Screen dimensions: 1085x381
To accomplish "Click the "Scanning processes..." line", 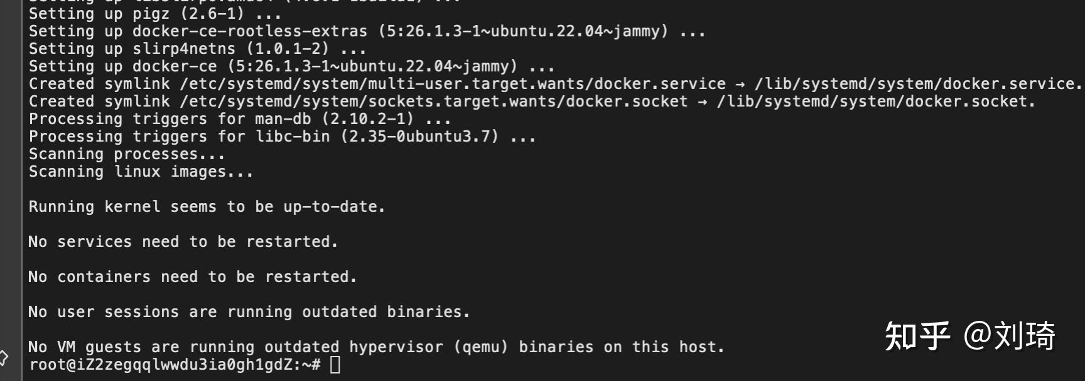I will (126, 154).
